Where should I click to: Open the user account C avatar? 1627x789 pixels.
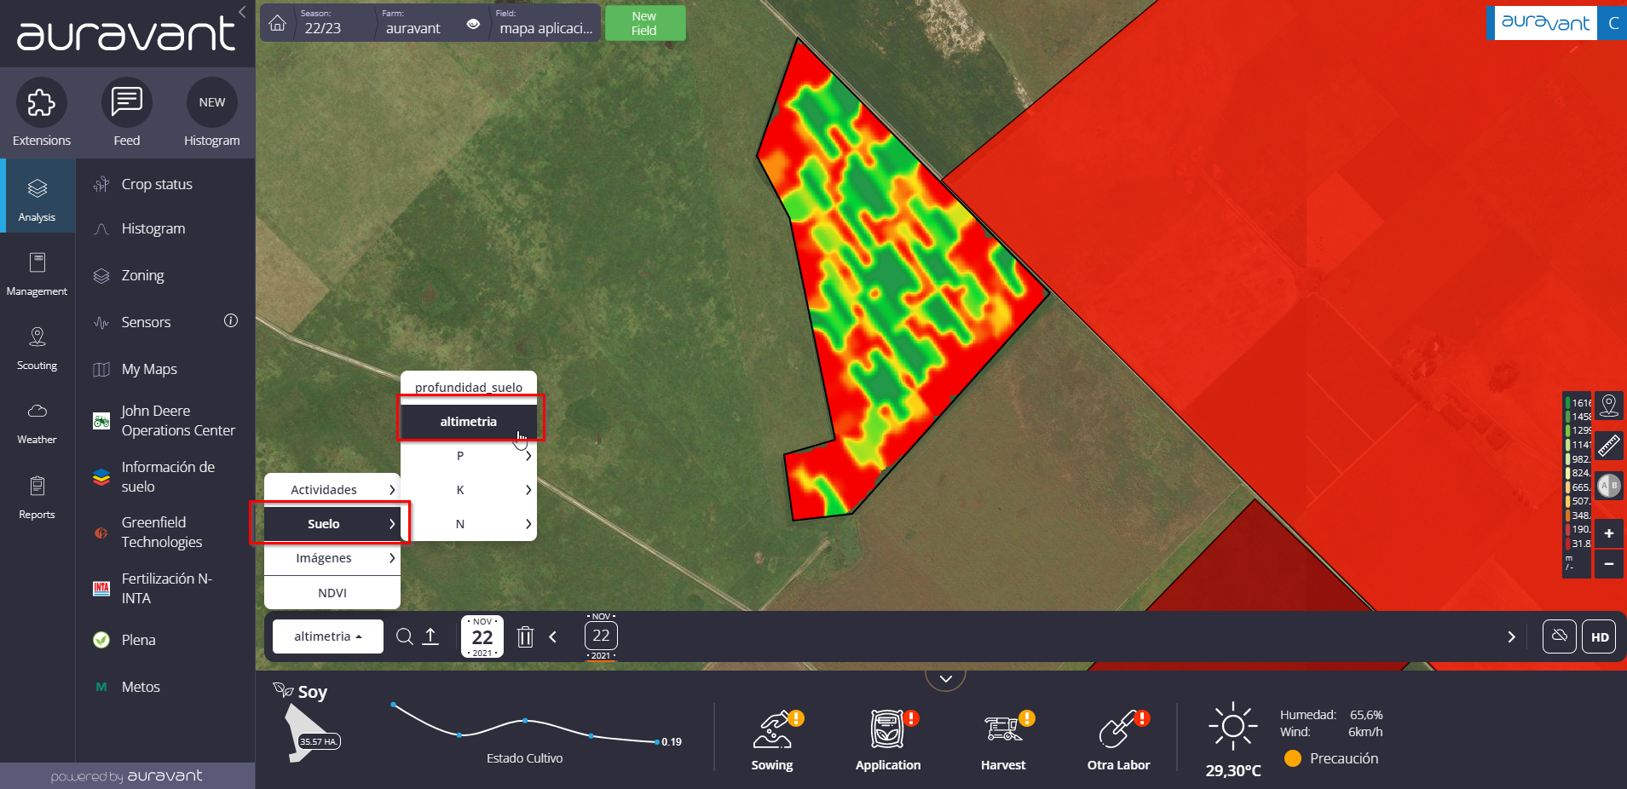pos(1613,23)
